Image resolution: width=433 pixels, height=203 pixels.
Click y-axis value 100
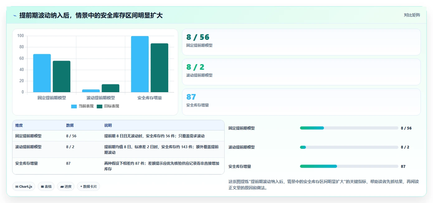pyautogui.click(x=21, y=36)
